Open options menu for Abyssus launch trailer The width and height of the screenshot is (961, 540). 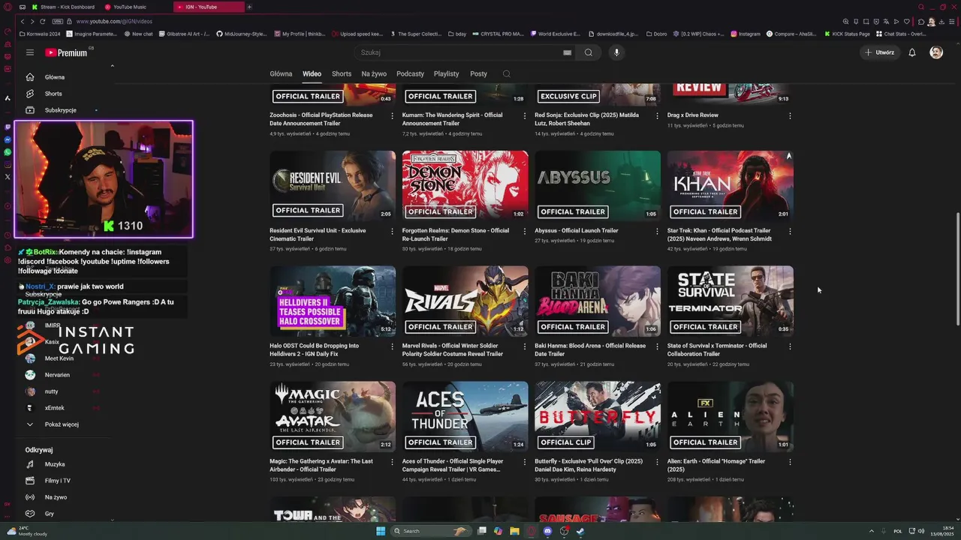pyautogui.click(x=657, y=231)
